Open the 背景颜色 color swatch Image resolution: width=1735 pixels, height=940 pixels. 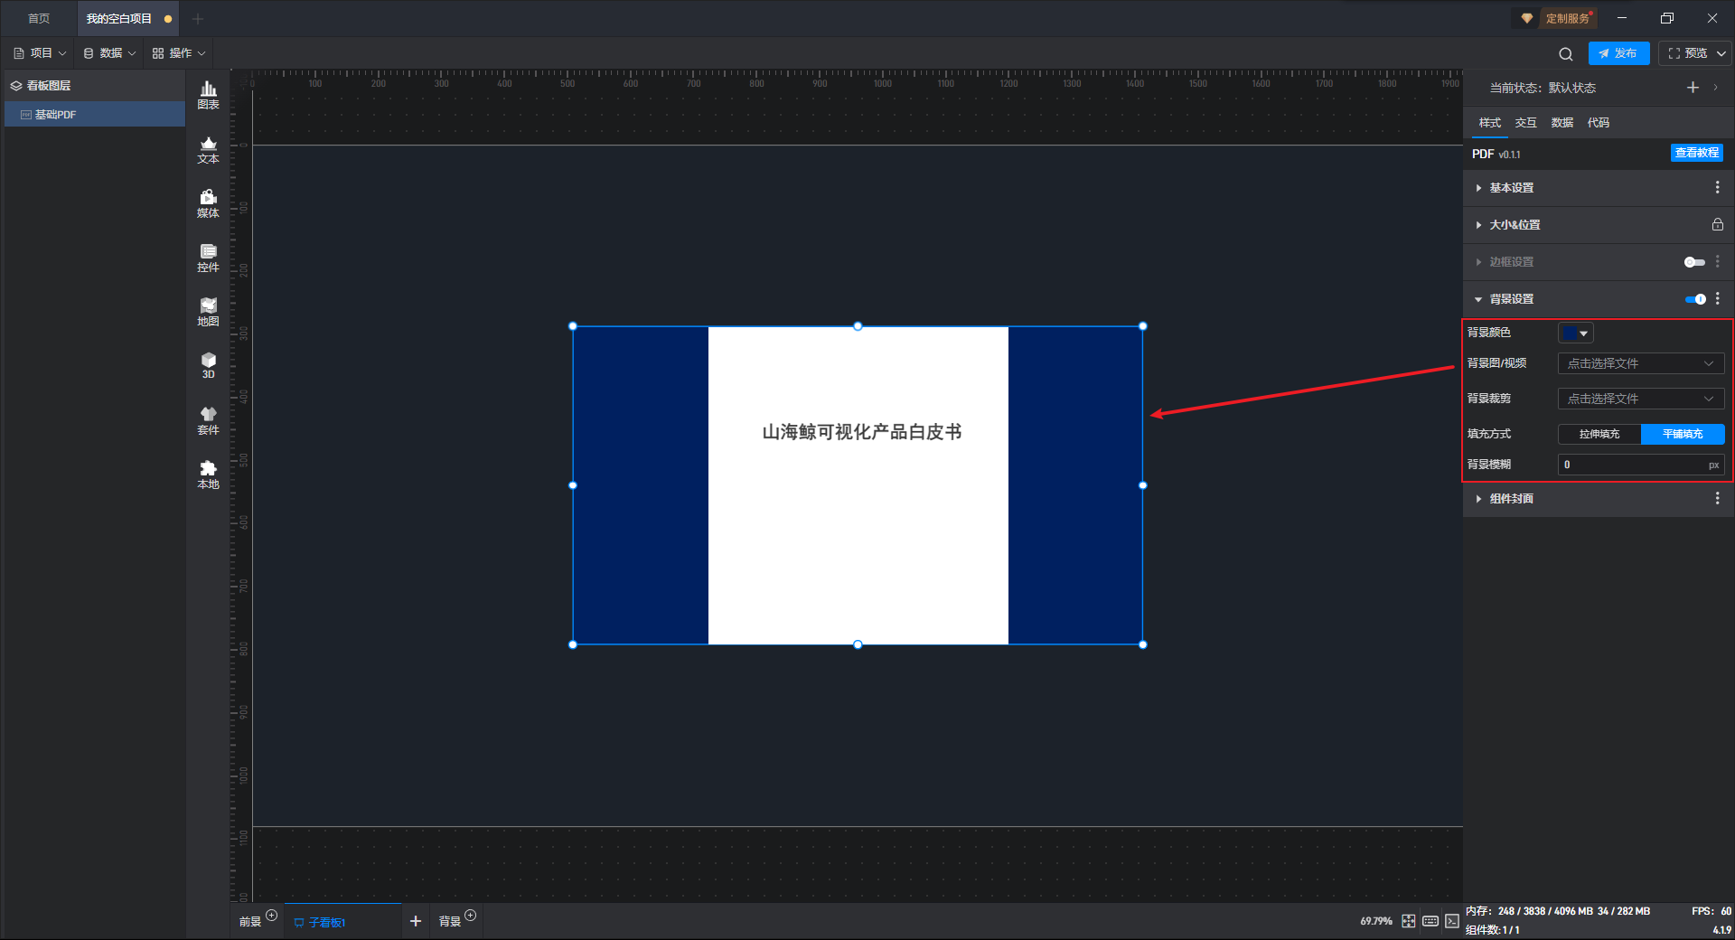[1575, 334]
